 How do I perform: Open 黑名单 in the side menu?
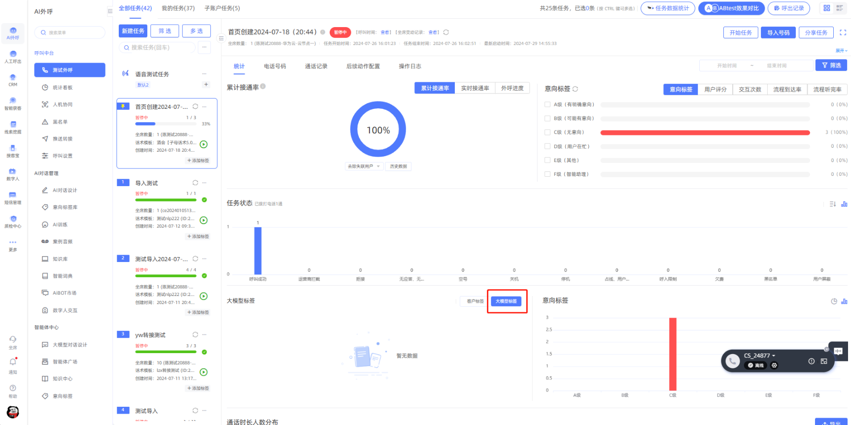[60, 122]
